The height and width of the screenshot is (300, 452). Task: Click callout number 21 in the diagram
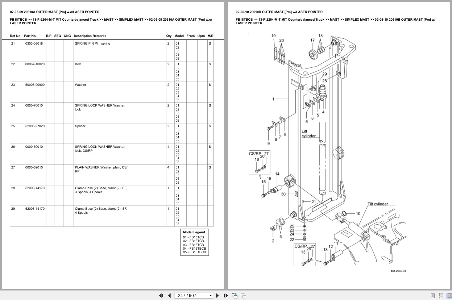(x=314, y=201)
